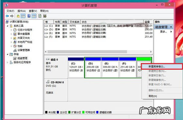Select the 系统工具 tools icon in tree

[x=11, y=26]
